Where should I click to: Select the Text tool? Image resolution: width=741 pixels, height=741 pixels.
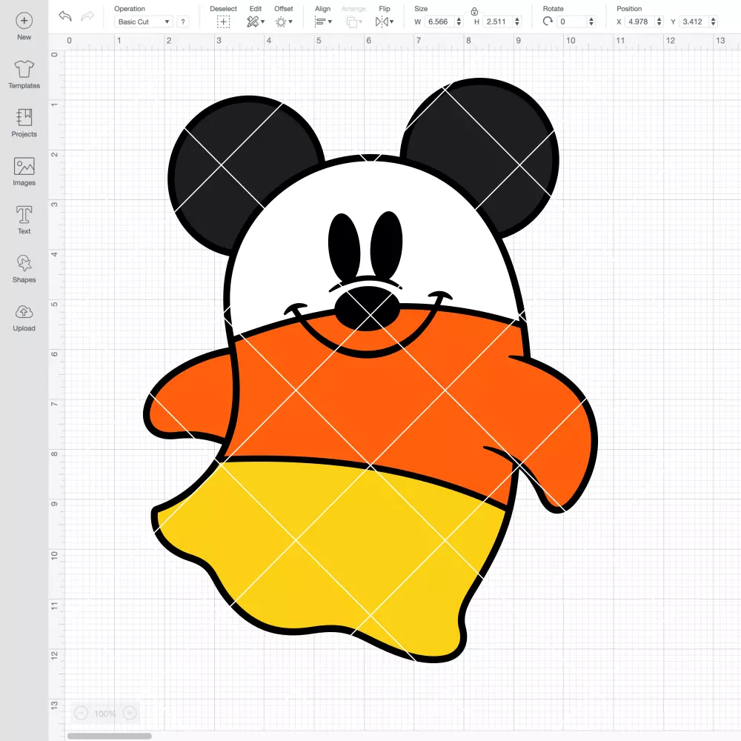coord(24,215)
